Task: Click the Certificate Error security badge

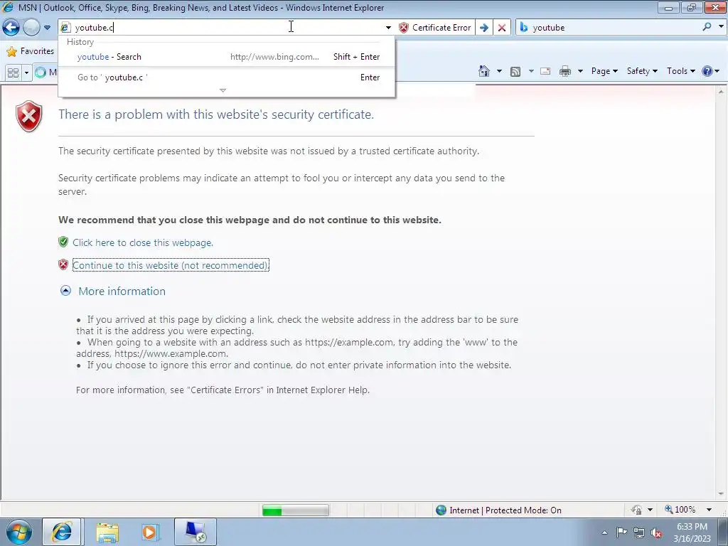Action: click(x=435, y=28)
